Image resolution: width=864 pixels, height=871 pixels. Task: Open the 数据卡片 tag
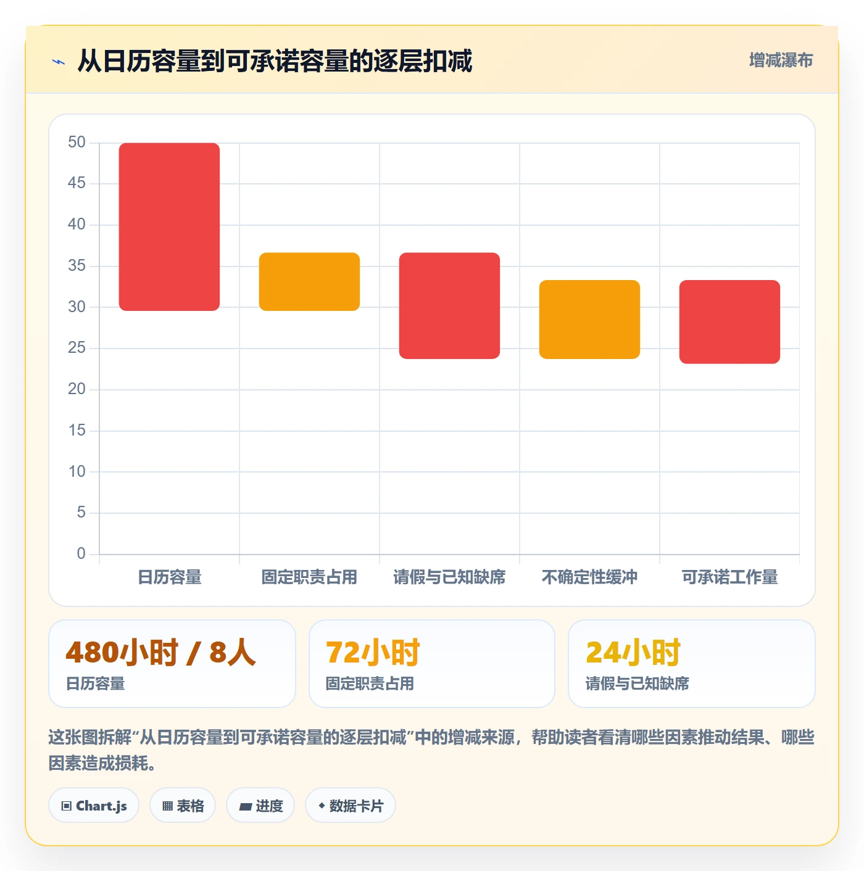click(x=351, y=806)
